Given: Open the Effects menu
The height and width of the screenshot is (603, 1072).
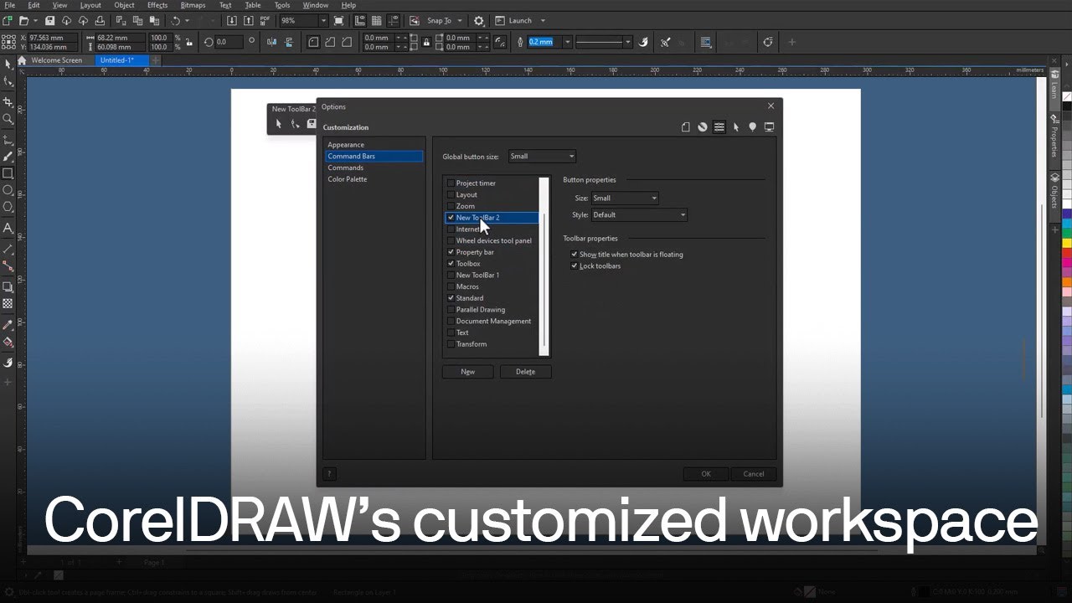Looking at the screenshot, I should pos(157,5).
